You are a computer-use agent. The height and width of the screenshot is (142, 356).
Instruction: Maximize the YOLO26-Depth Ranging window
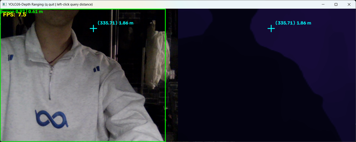tap(336, 4)
